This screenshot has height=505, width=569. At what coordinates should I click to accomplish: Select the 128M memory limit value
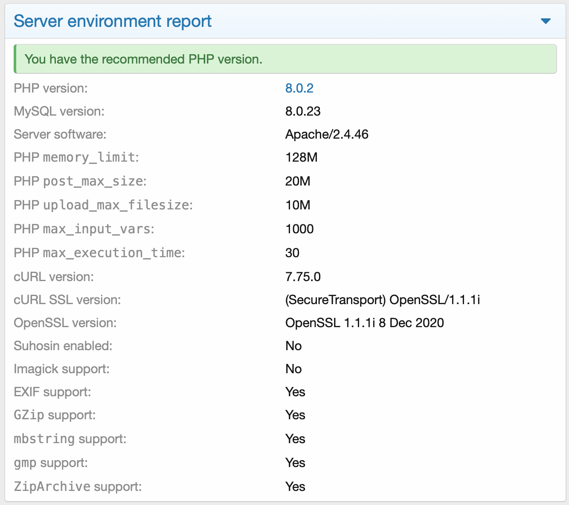[x=302, y=157]
